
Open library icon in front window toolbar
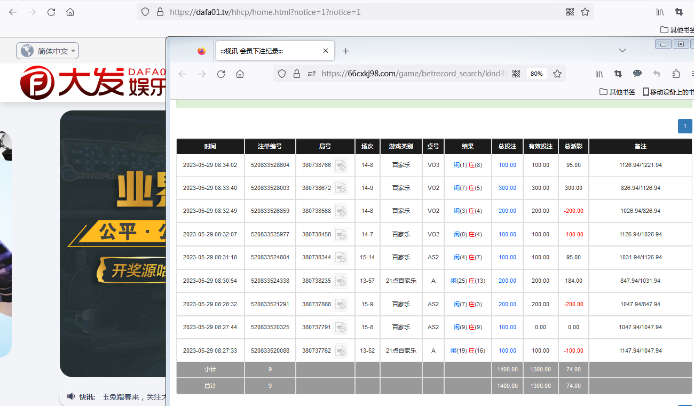(x=600, y=74)
